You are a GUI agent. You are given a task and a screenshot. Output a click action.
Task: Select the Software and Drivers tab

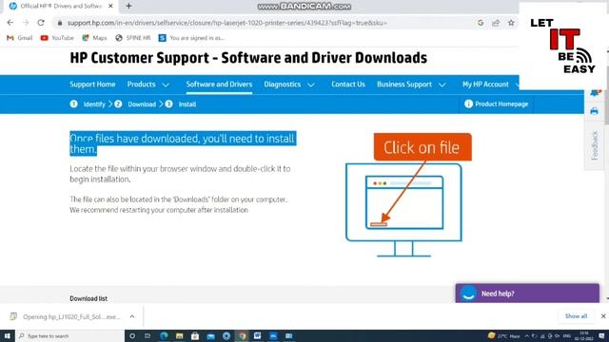pyautogui.click(x=219, y=85)
